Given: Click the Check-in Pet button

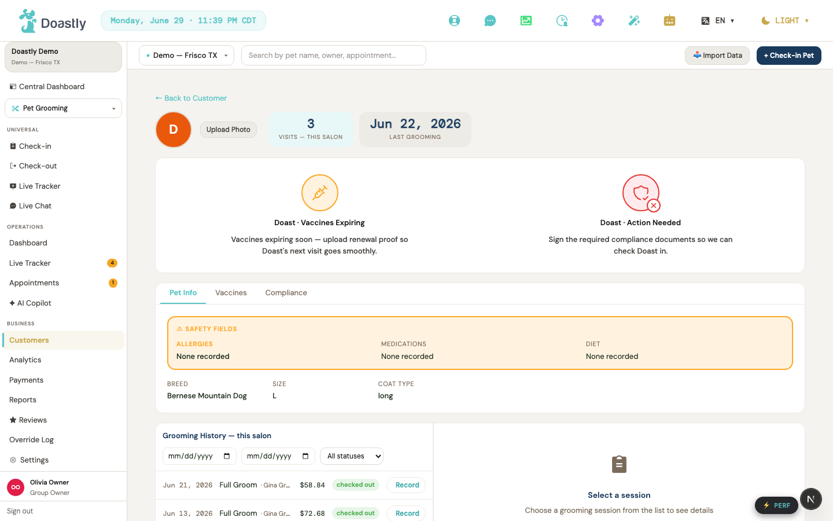Looking at the screenshot, I should (x=789, y=56).
